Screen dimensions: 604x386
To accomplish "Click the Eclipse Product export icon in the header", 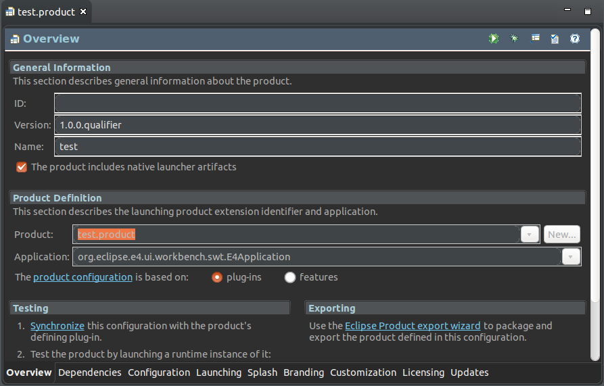I will pos(535,38).
